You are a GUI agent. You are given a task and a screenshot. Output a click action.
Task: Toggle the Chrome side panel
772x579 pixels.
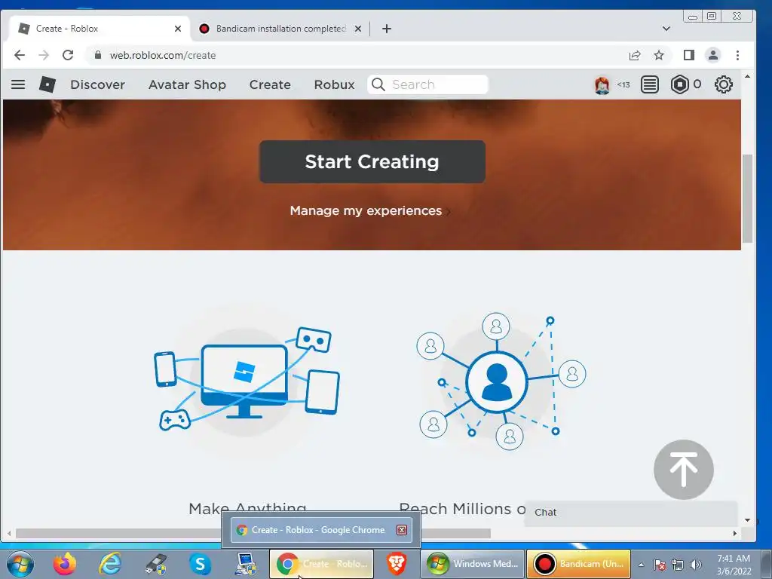click(689, 55)
